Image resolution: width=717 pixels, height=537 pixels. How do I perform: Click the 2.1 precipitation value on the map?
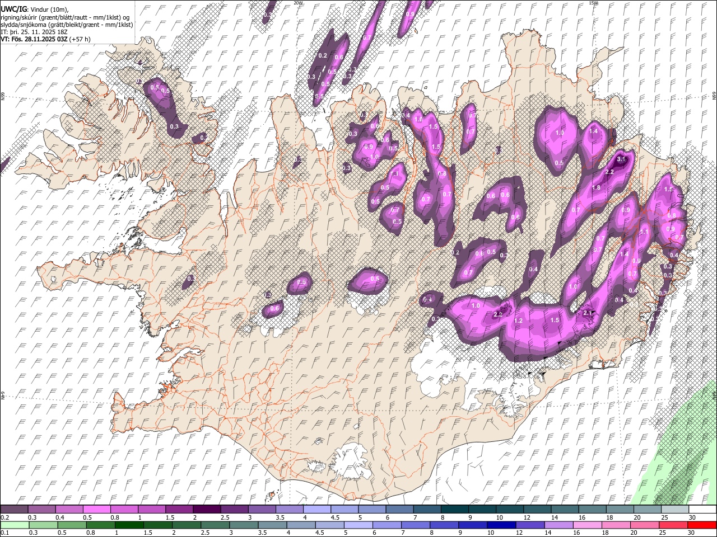pos(587,313)
